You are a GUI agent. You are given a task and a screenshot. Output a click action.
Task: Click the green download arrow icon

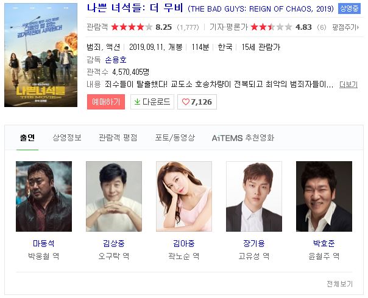pos(137,102)
